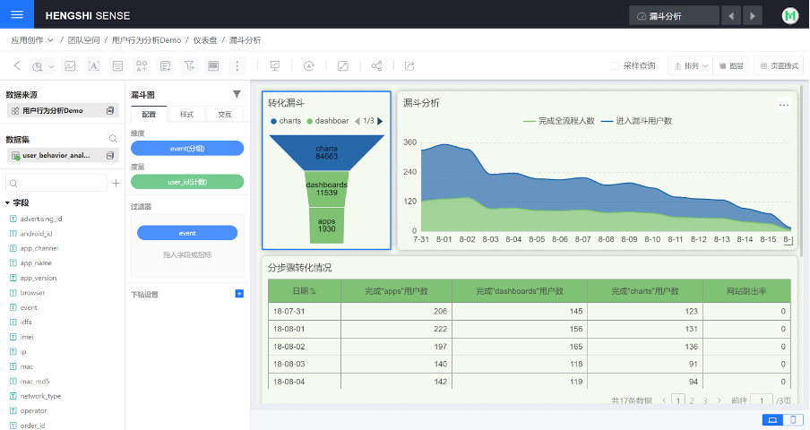Open the vertical three-dot more menu

(237, 65)
